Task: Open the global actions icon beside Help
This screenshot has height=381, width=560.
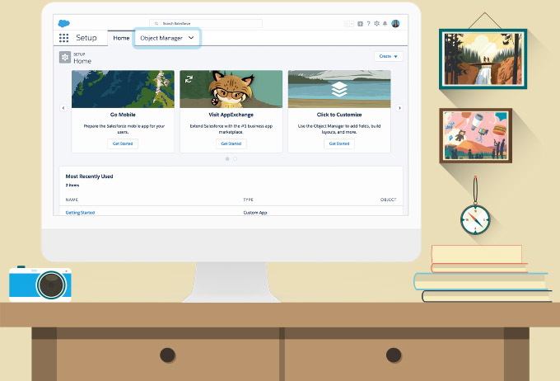Action: 360,24
